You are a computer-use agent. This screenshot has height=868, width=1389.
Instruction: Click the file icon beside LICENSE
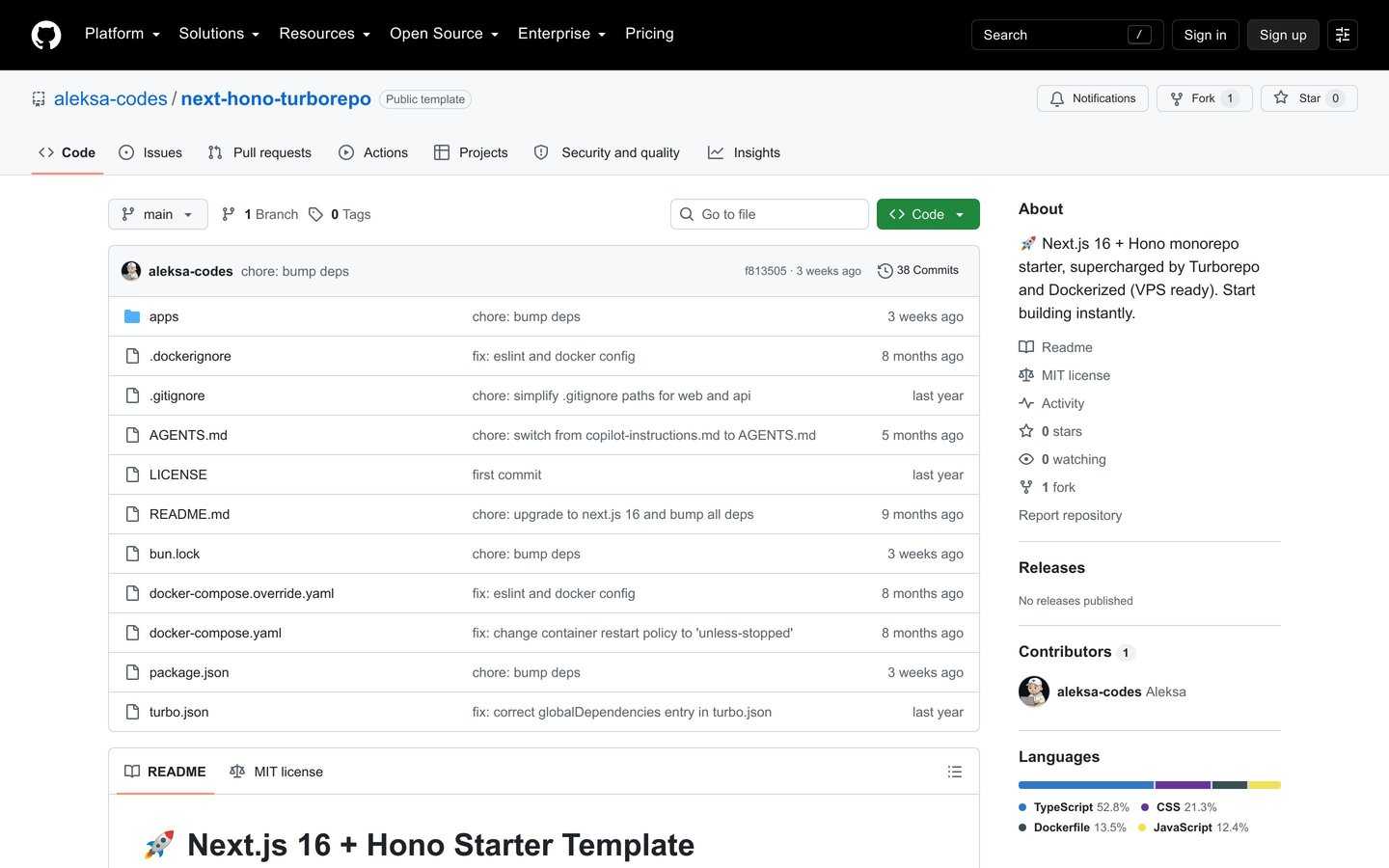point(132,475)
